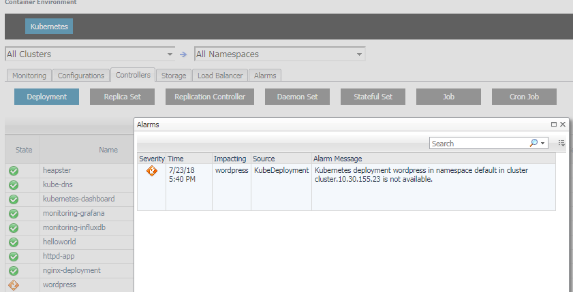Open the All Namespaces dropdown
Screen dimensions: 573x292
click(279, 54)
